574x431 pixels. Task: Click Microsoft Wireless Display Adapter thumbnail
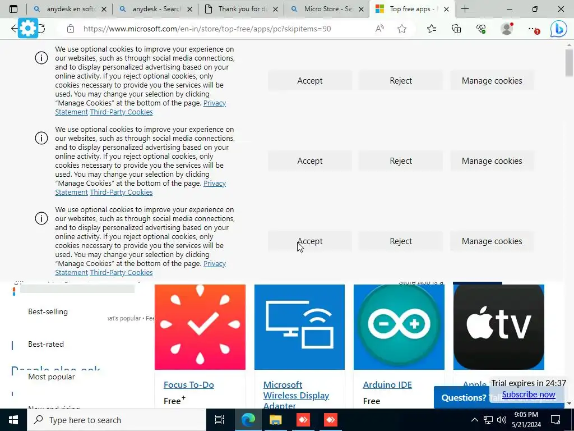pyautogui.click(x=299, y=327)
